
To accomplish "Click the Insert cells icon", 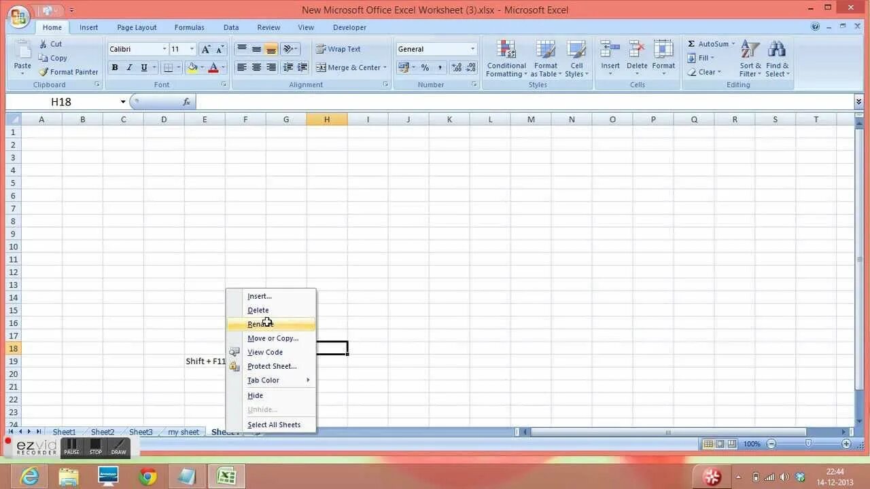I will tap(610, 50).
